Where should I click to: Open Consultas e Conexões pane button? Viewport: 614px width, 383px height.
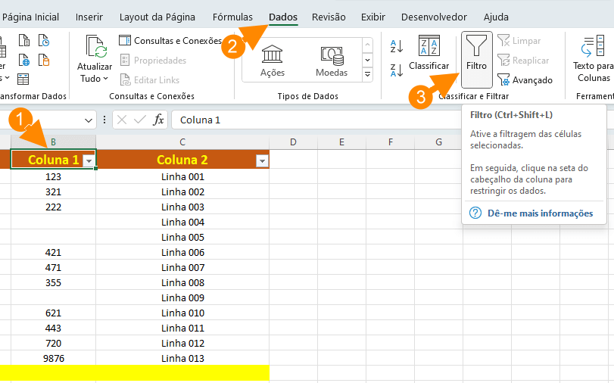click(x=170, y=41)
